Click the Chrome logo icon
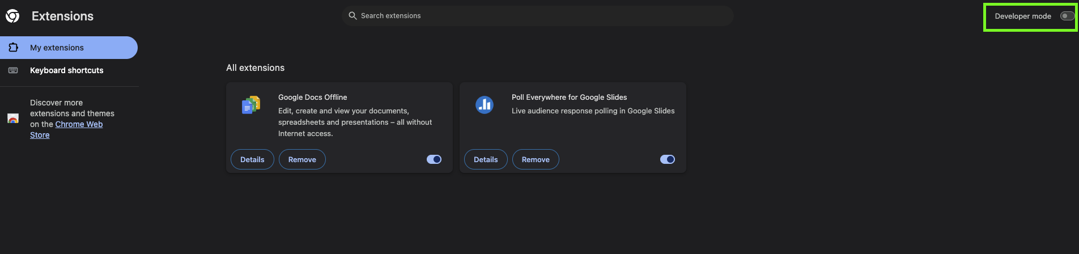The image size is (1079, 254). (12, 16)
